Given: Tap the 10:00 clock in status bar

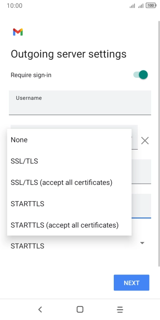Looking at the screenshot, I should (x=14, y=6).
